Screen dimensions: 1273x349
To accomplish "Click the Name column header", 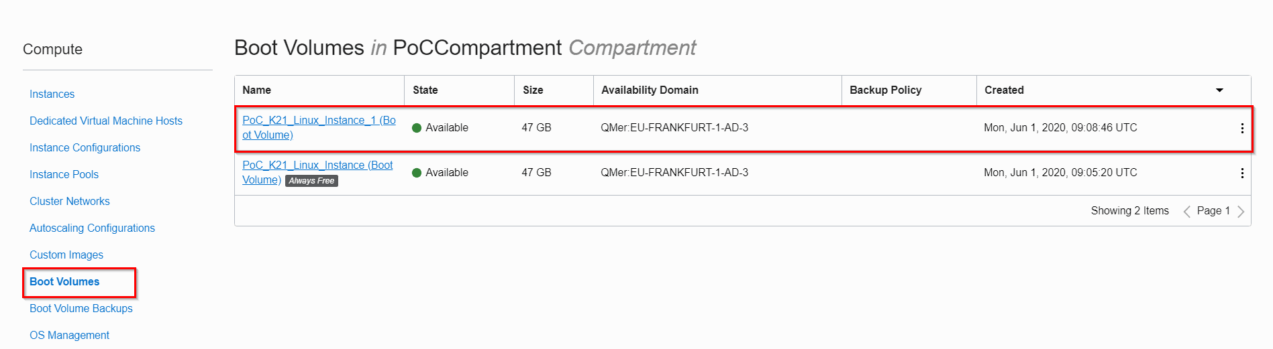I will pyautogui.click(x=257, y=90).
